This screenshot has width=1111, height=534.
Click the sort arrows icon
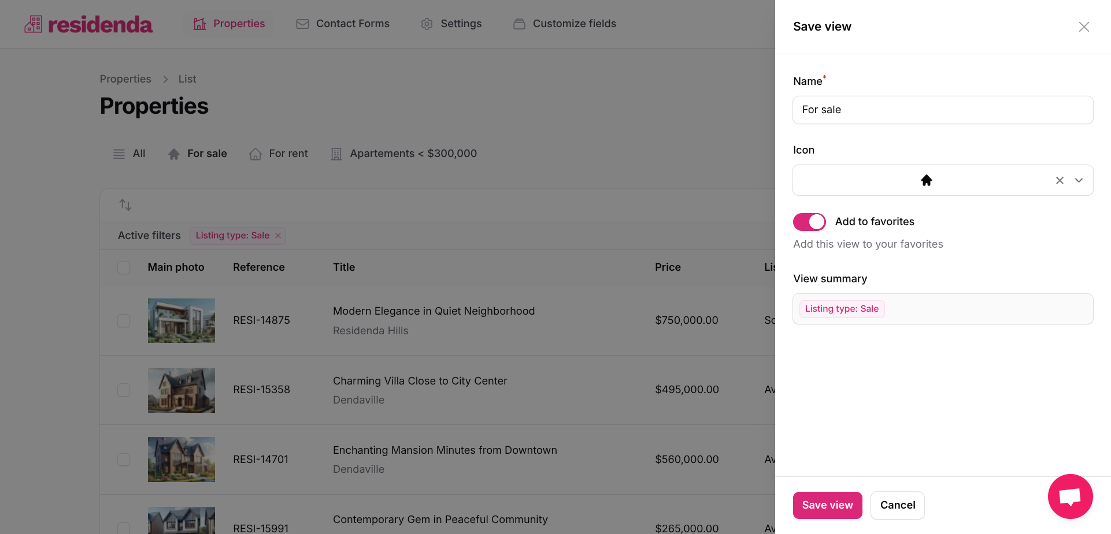(125, 205)
